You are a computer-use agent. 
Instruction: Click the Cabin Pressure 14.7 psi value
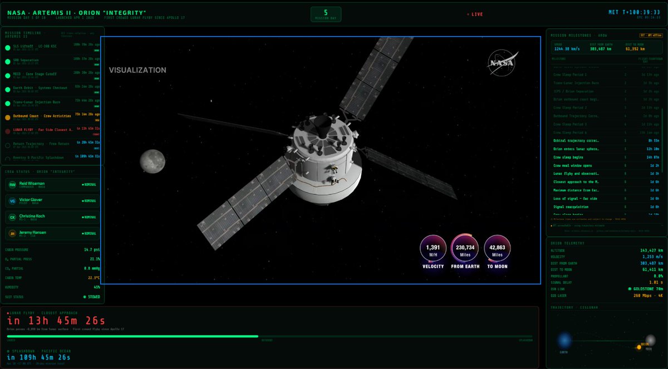point(91,250)
